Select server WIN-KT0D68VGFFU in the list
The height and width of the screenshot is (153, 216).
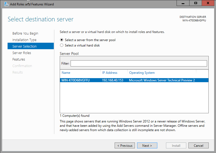pos(76,80)
